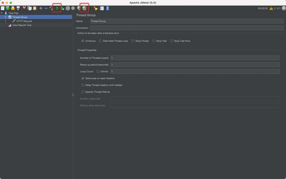
Task: Click the Number of Threads field
Action: pos(195,58)
